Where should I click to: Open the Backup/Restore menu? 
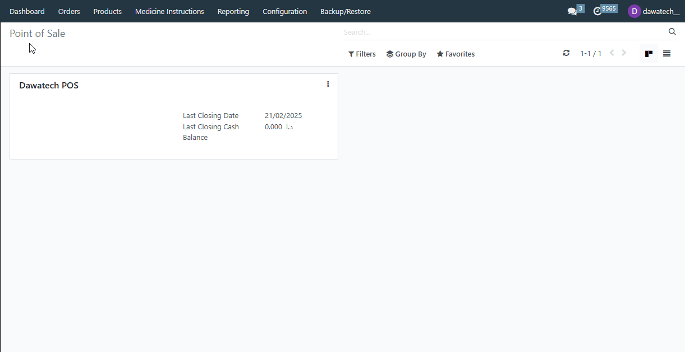click(x=346, y=11)
